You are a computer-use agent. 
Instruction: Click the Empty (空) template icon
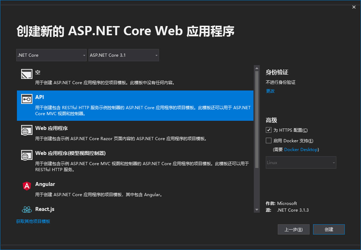click(x=26, y=74)
